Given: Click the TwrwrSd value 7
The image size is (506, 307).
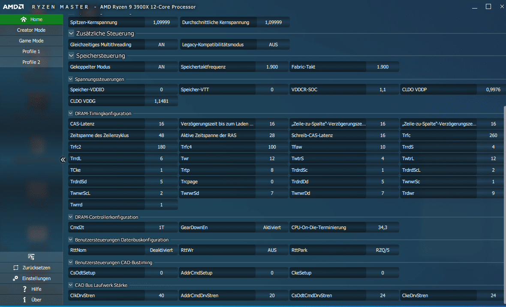Looking at the screenshot, I should 272,193.
